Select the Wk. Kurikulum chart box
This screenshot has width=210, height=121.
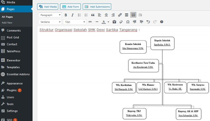tap(124, 88)
